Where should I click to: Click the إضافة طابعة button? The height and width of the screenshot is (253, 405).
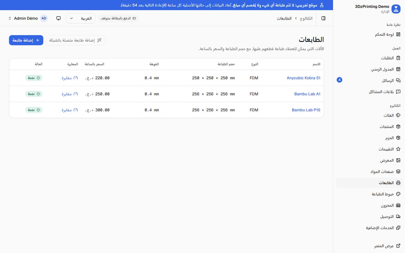point(26,40)
